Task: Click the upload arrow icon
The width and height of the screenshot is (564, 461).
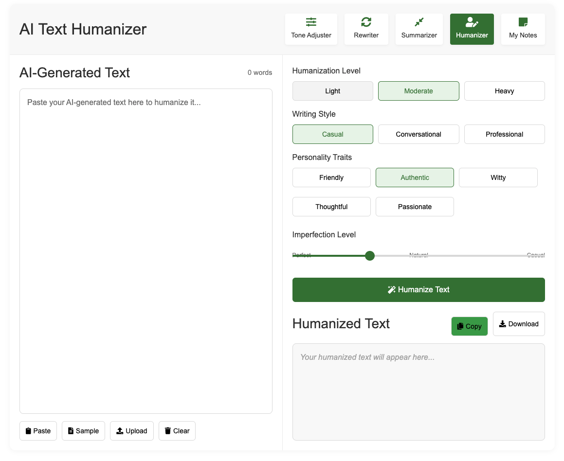Action: (x=120, y=431)
